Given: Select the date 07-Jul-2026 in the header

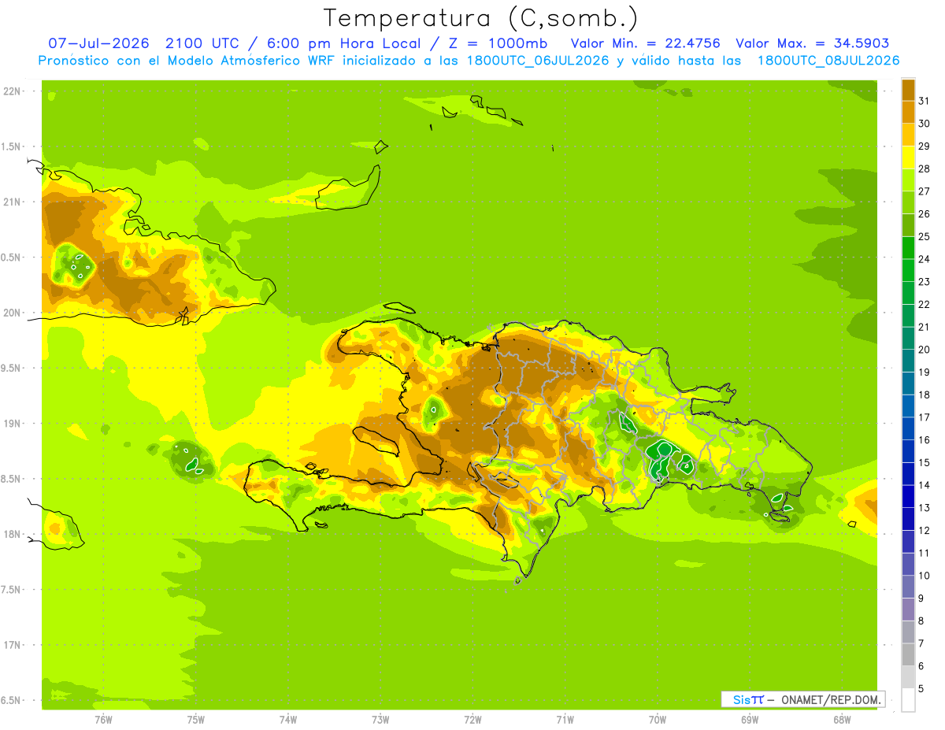Looking at the screenshot, I should coord(98,43).
